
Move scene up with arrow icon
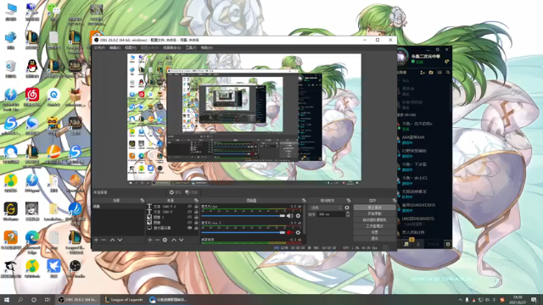pos(112,240)
